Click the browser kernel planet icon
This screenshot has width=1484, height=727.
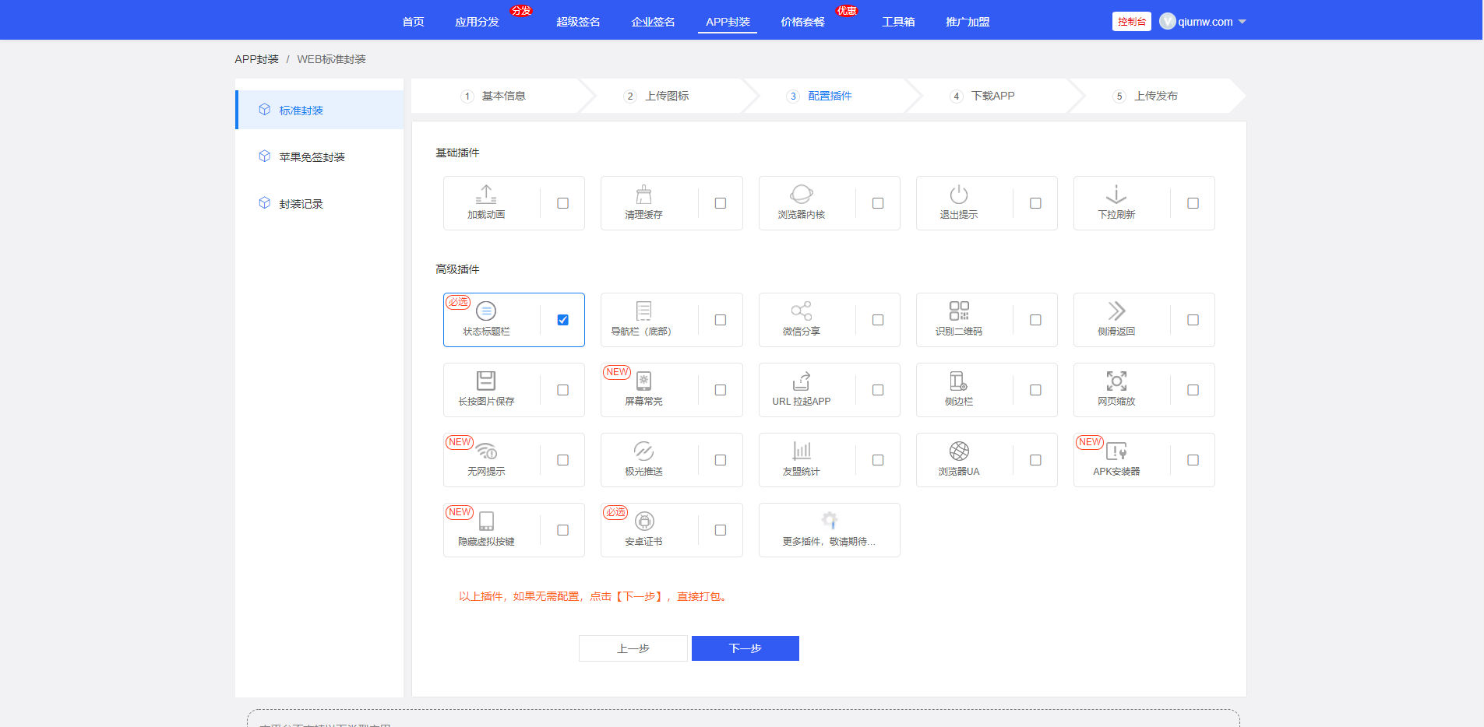801,194
